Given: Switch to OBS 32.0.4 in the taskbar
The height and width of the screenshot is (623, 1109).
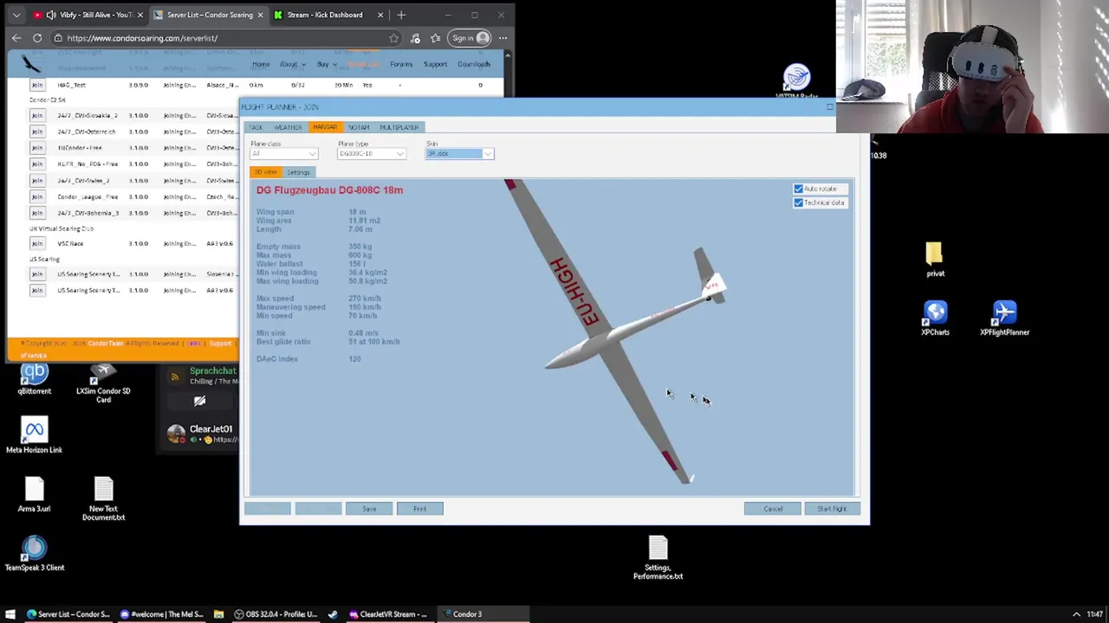Looking at the screenshot, I should [277, 614].
